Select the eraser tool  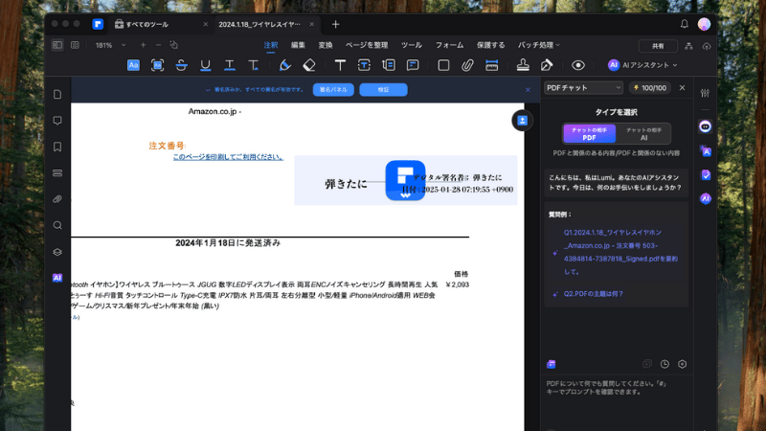tap(309, 65)
